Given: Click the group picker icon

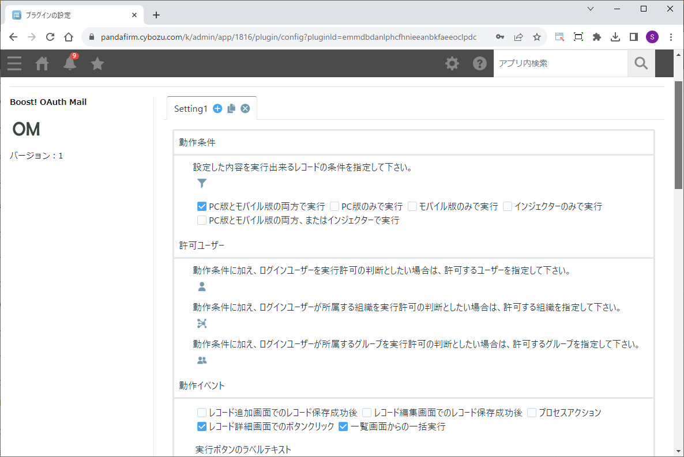Looking at the screenshot, I should (202, 361).
